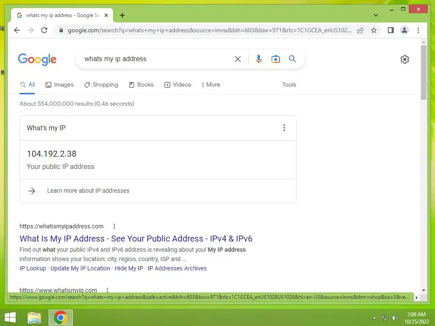Follow the 'IP Addresses Archives' sitelink
The height and width of the screenshot is (326, 435).
pyautogui.click(x=177, y=268)
